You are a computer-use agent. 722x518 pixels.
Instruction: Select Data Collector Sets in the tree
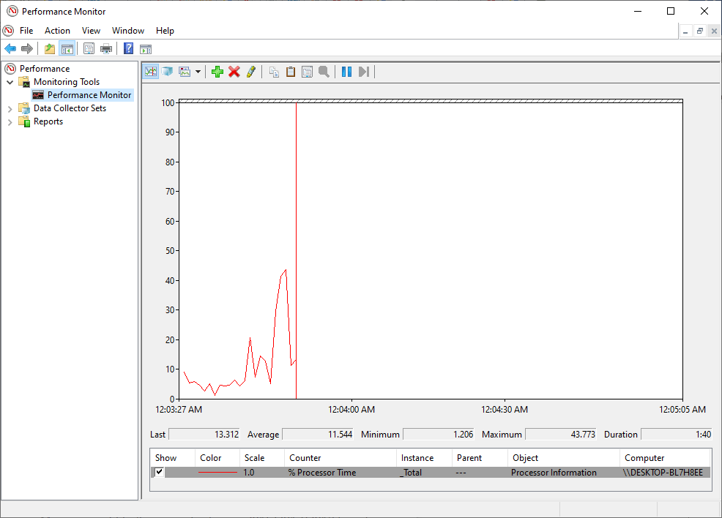coord(70,108)
